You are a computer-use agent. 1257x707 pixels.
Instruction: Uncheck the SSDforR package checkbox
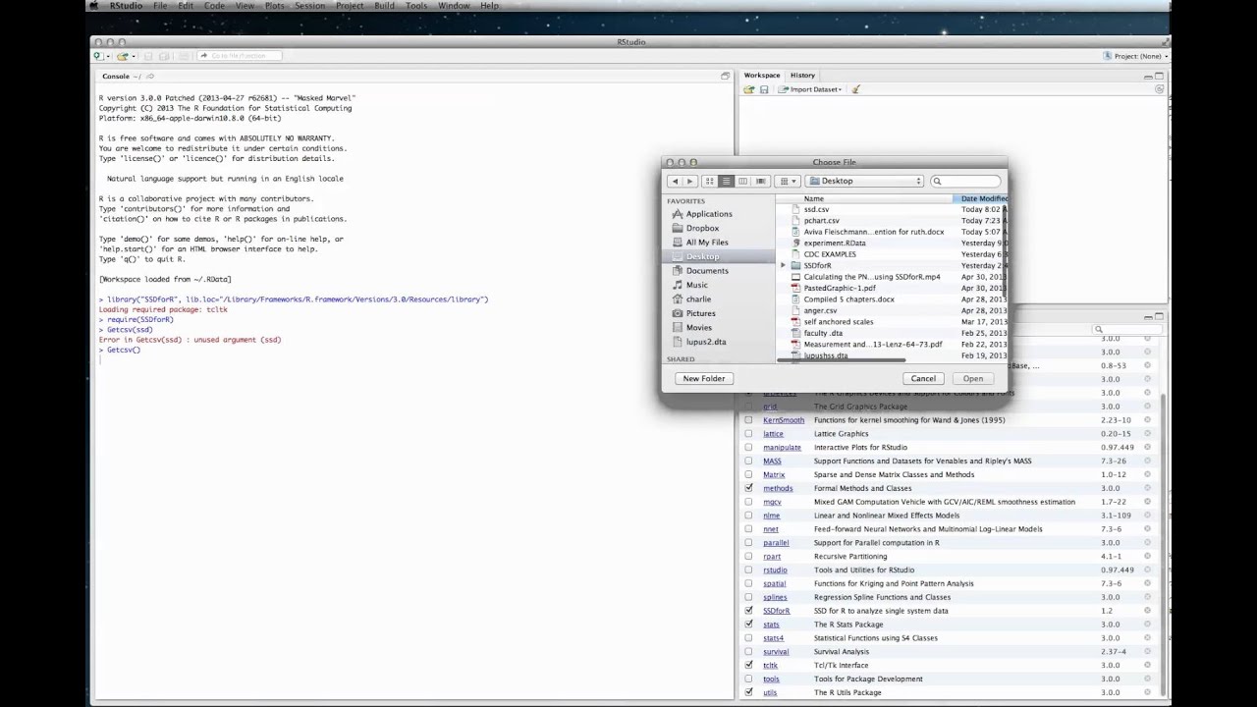point(748,611)
